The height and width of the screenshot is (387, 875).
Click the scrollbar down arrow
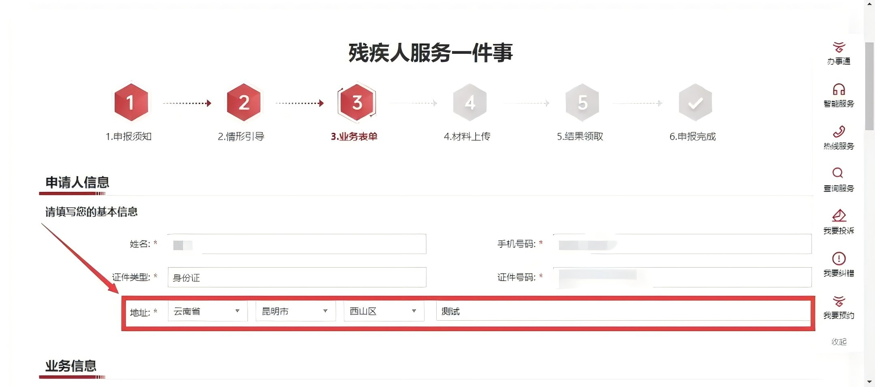869,382
